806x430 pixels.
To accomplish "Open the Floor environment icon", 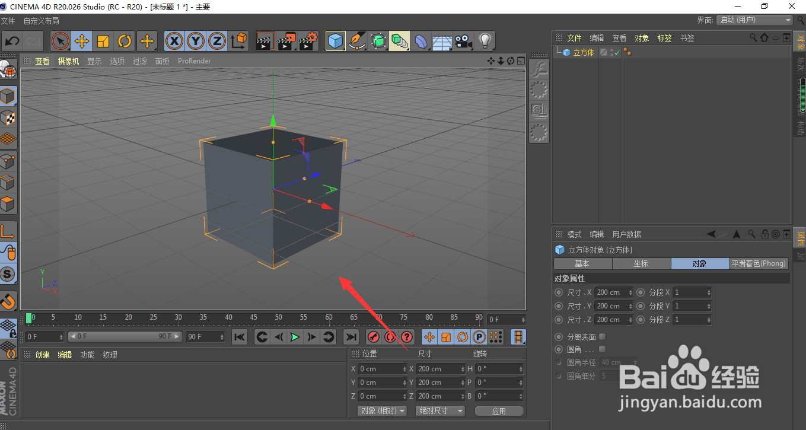I will (x=442, y=41).
